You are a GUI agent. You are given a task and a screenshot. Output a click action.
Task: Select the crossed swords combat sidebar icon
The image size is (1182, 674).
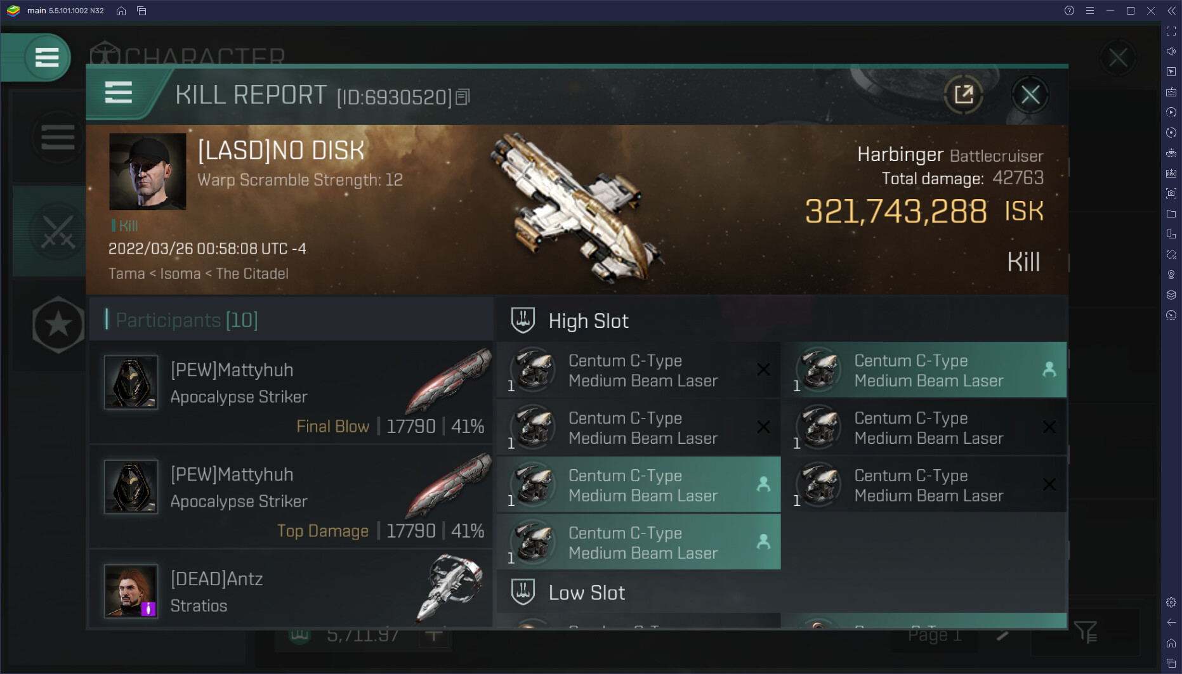(x=58, y=231)
